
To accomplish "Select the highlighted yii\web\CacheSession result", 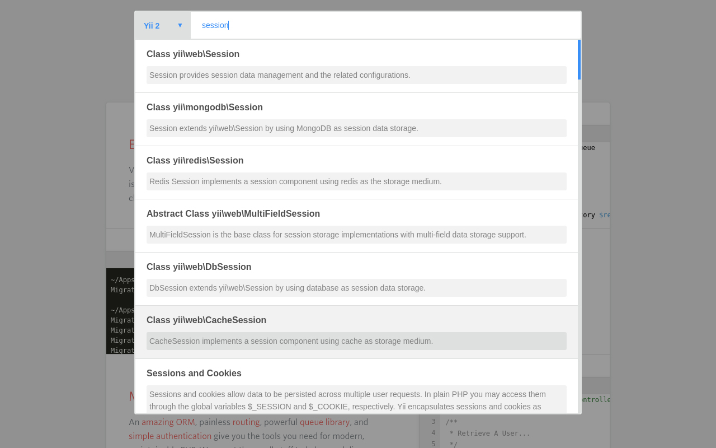I will point(206,320).
